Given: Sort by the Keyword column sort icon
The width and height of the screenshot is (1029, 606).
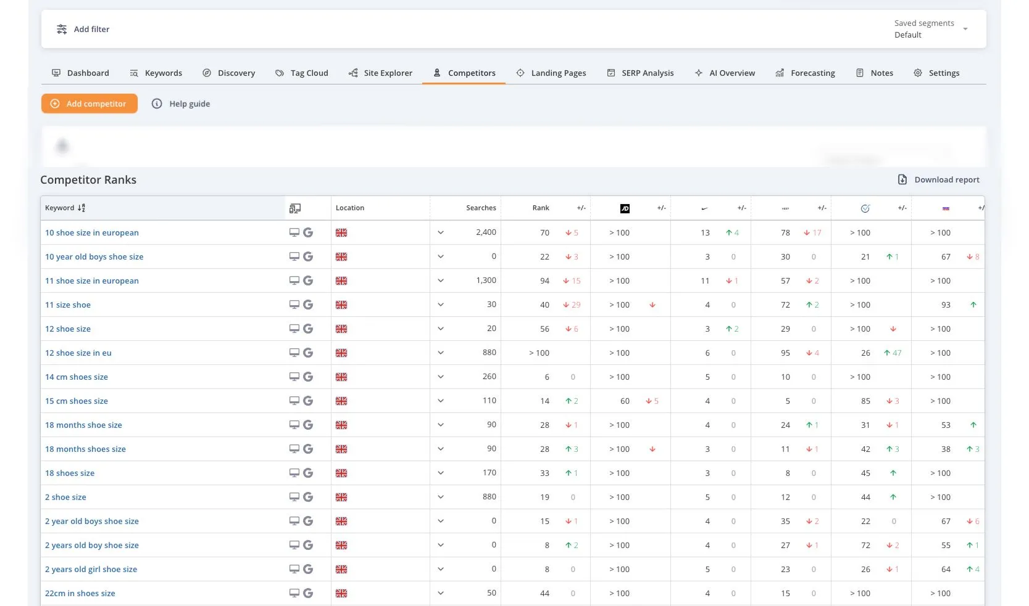Looking at the screenshot, I should tap(81, 208).
